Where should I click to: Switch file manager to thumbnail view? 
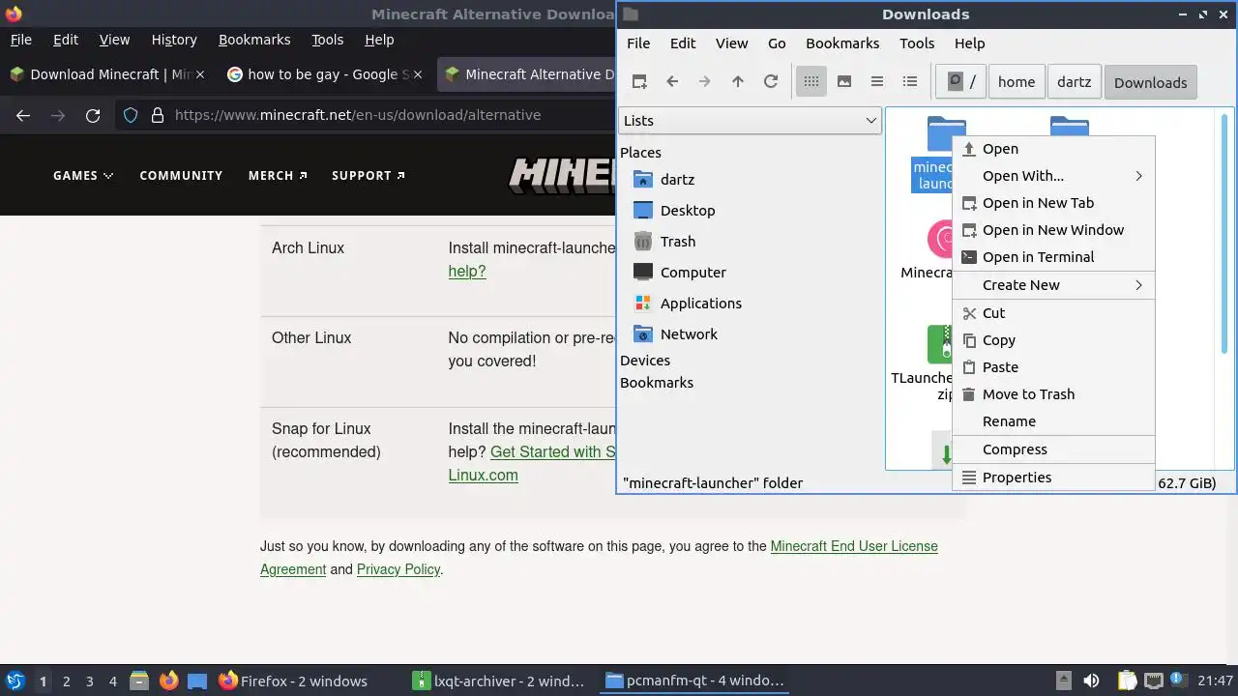844,82
